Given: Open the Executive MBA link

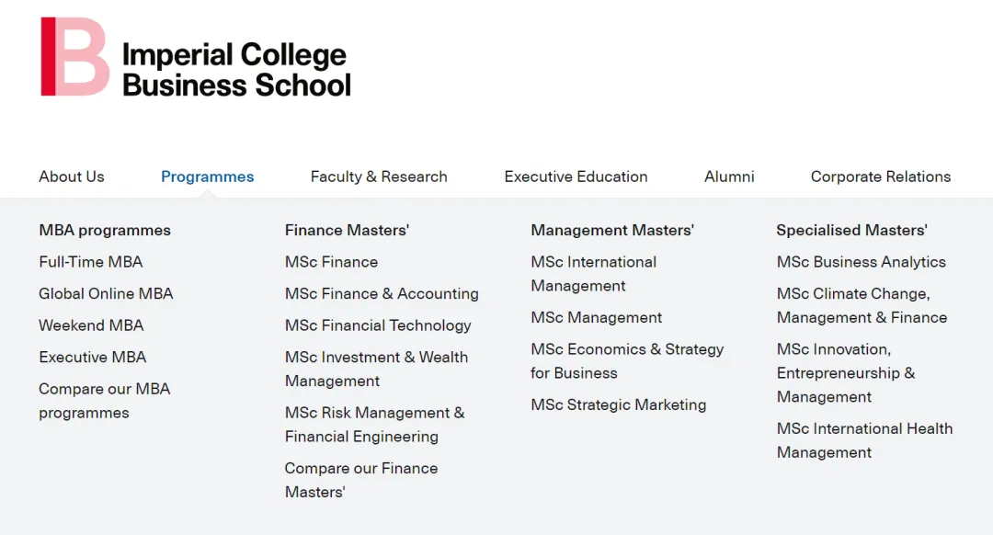Looking at the screenshot, I should click(92, 357).
